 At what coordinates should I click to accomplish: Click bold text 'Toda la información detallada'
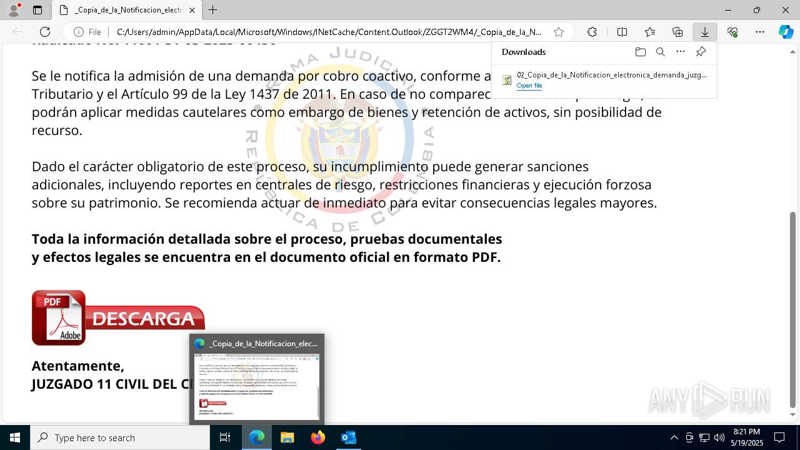[267, 248]
